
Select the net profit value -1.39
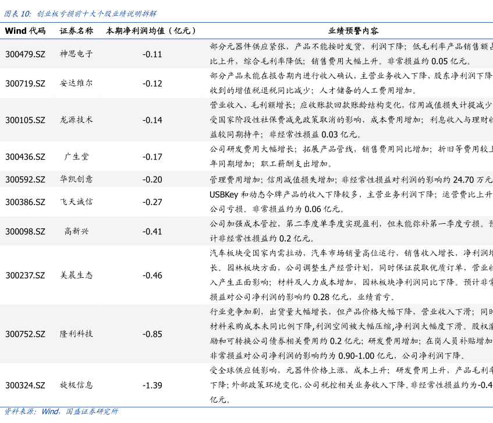coord(152,385)
